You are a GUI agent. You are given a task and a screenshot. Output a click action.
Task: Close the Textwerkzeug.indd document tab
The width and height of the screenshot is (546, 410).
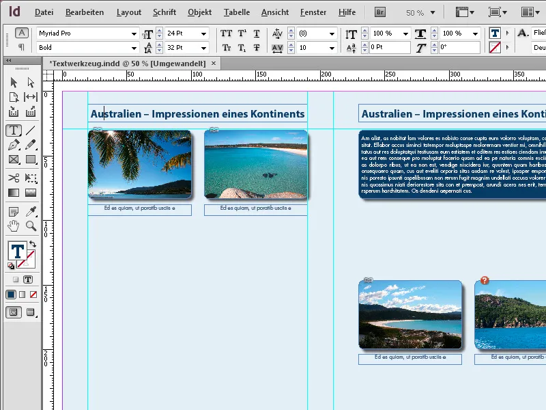tap(214, 64)
